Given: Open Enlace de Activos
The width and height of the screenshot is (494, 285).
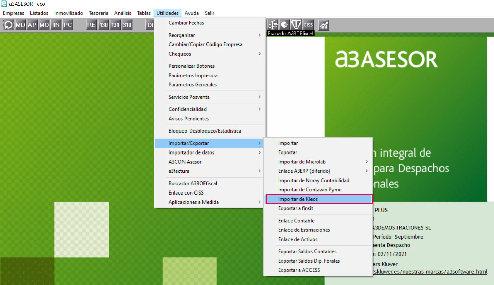Looking at the screenshot, I should (318, 239).
